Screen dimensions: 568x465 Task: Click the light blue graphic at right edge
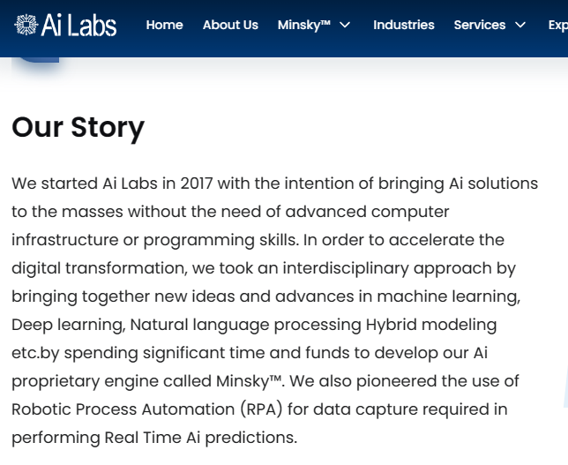[x=565, y=386]
